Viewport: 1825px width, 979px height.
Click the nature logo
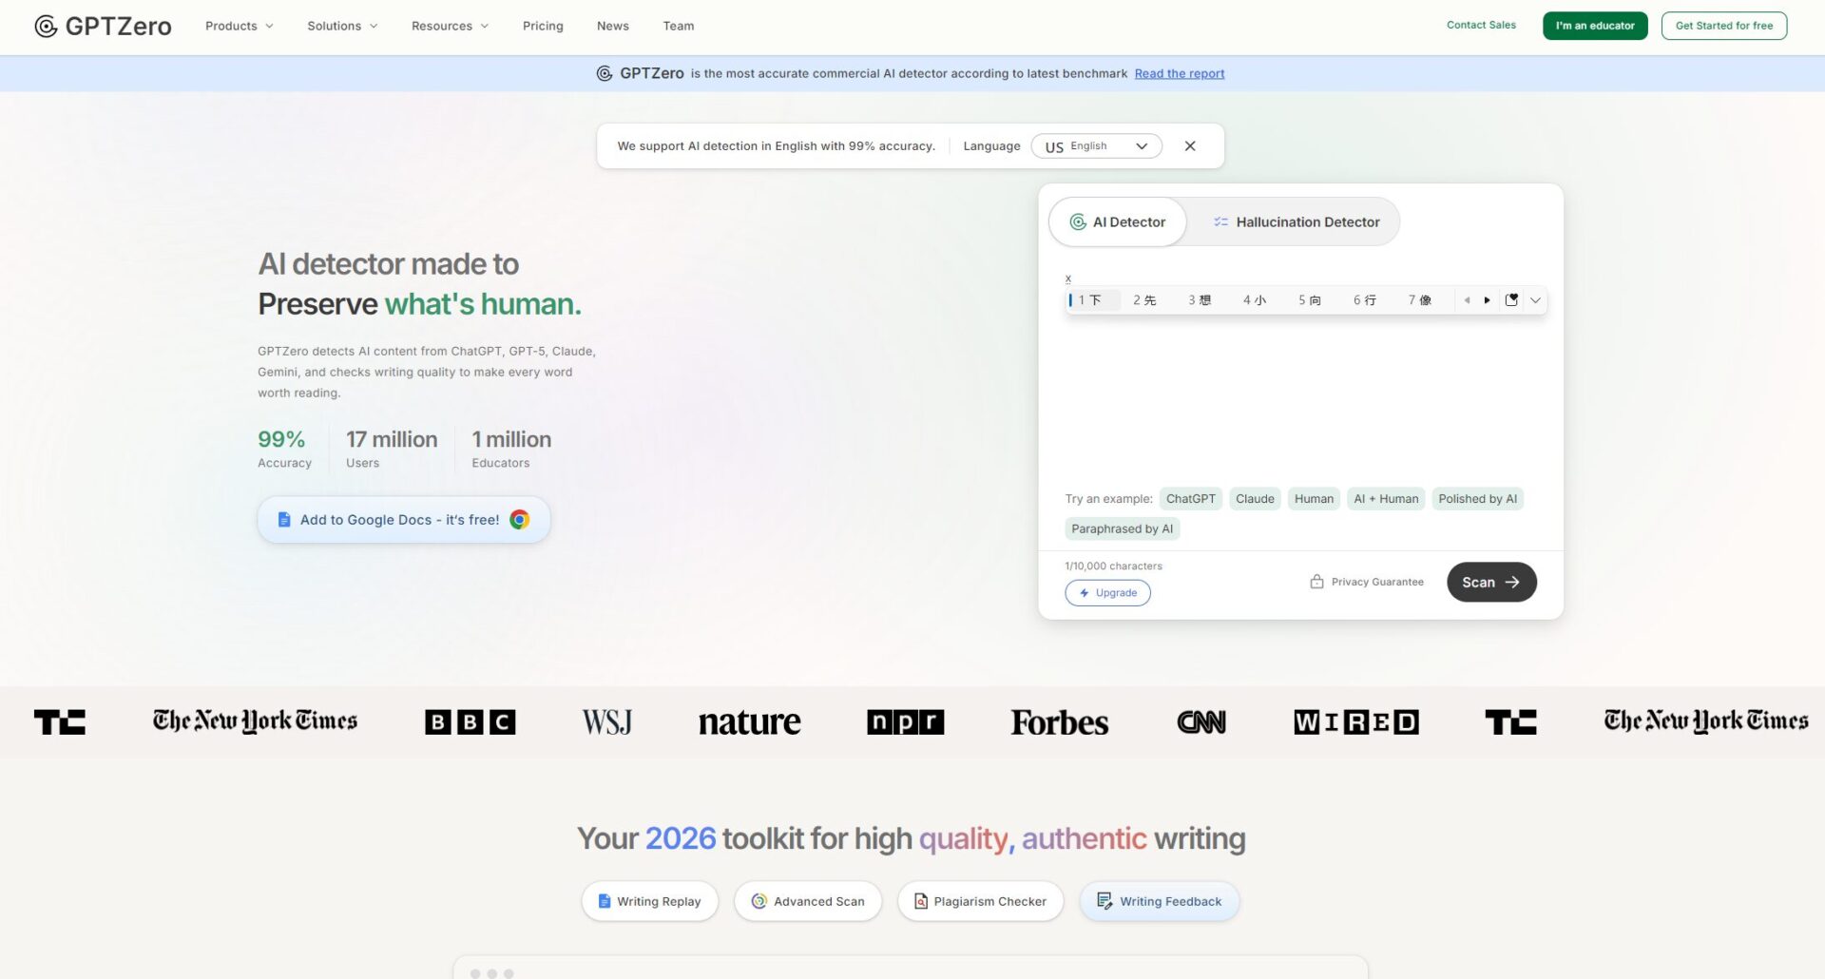click(x=749, y=722)
